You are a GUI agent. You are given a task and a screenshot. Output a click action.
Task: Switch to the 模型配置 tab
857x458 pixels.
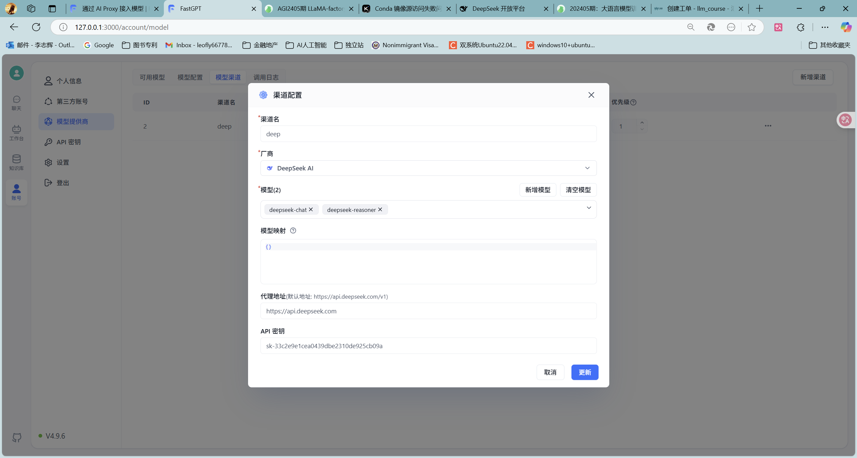[190, 77]
